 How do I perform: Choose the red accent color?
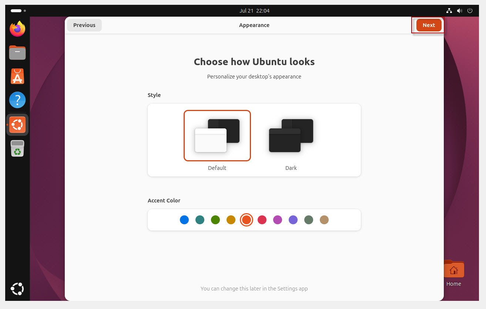tap(262, 220)
